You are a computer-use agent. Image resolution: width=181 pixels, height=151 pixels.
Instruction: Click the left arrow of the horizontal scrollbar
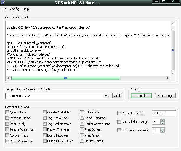click(x=8, y=78)
